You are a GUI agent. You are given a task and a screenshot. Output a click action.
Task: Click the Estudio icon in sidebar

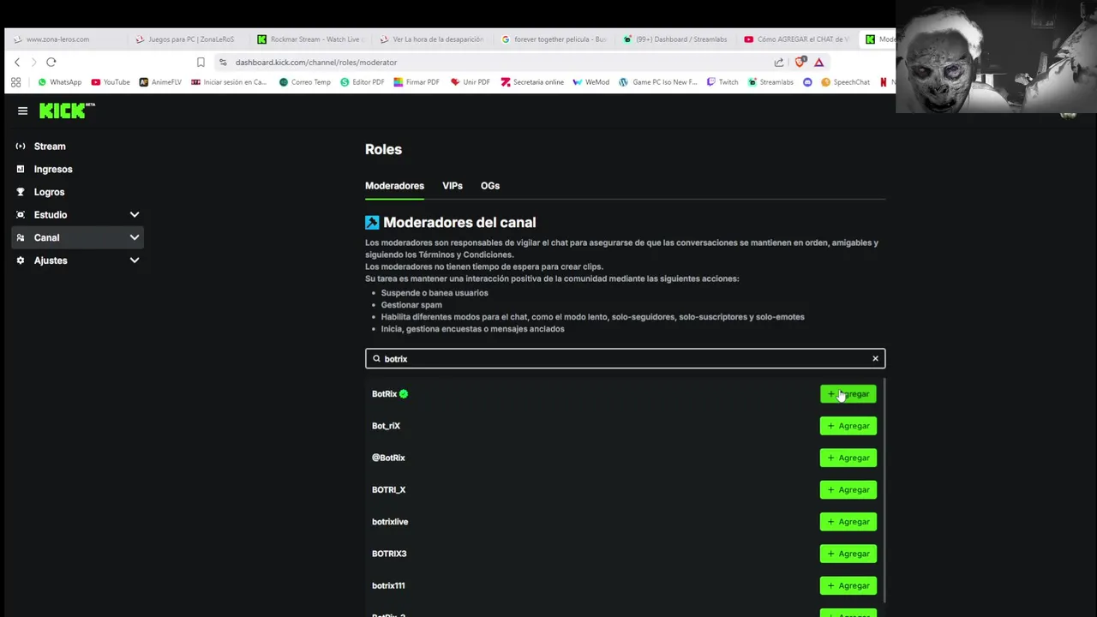(x=21, y=215)
